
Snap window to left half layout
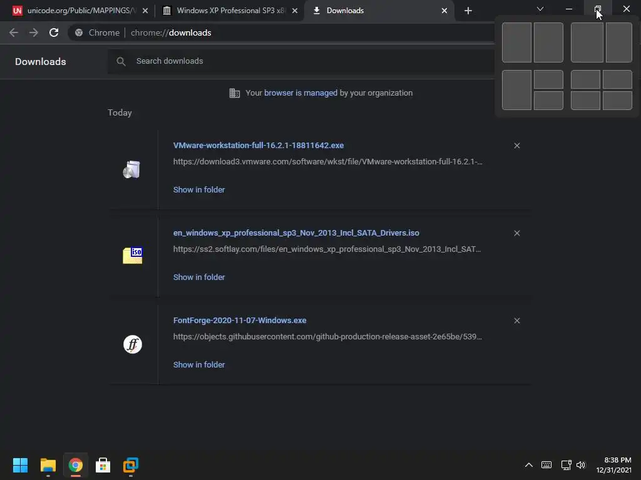point(516,42)
